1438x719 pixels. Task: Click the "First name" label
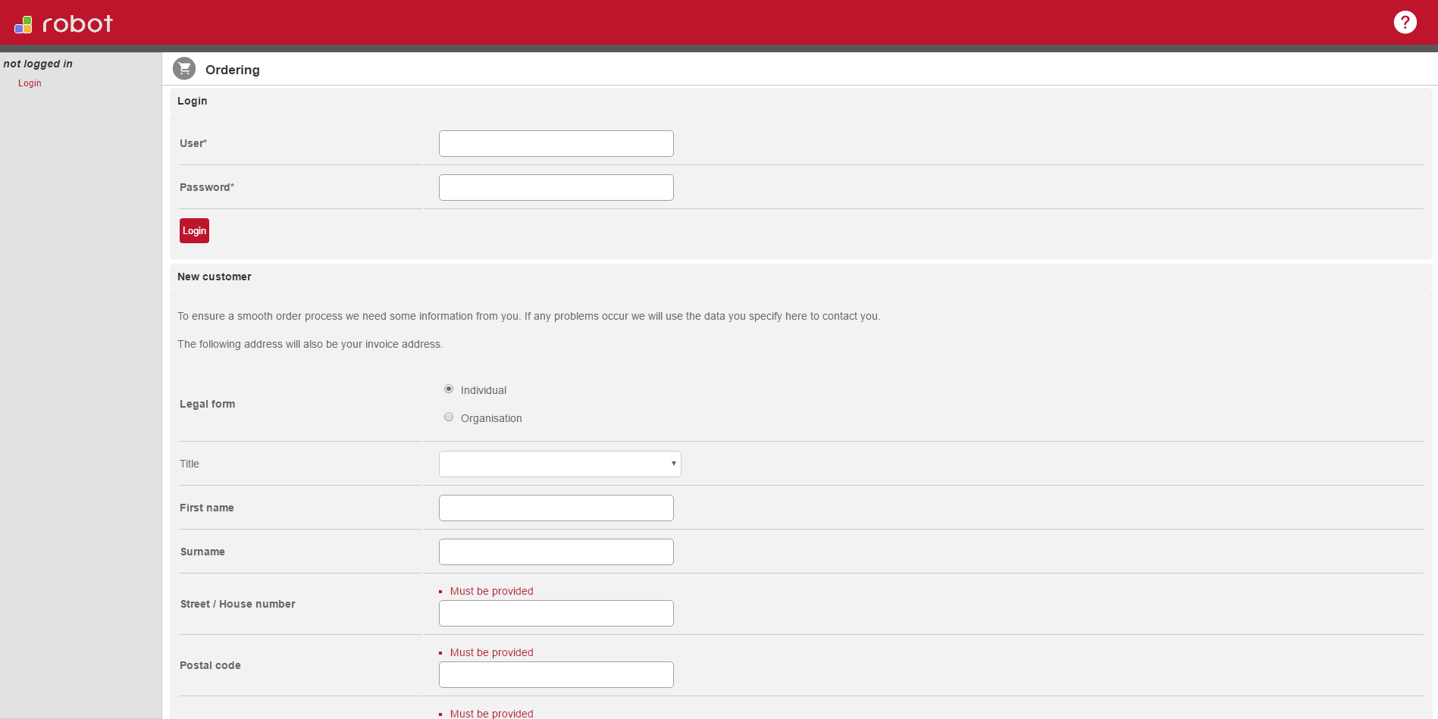tap(207, 508)
